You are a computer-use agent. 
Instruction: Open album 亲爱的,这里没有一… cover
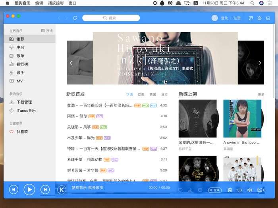pyautogui.click(x=197, y=118)
